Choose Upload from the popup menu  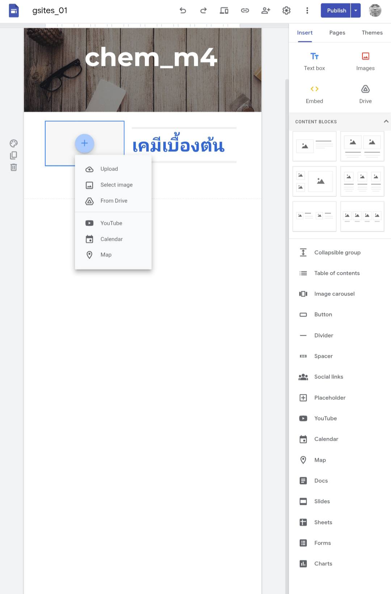point(109,169)
